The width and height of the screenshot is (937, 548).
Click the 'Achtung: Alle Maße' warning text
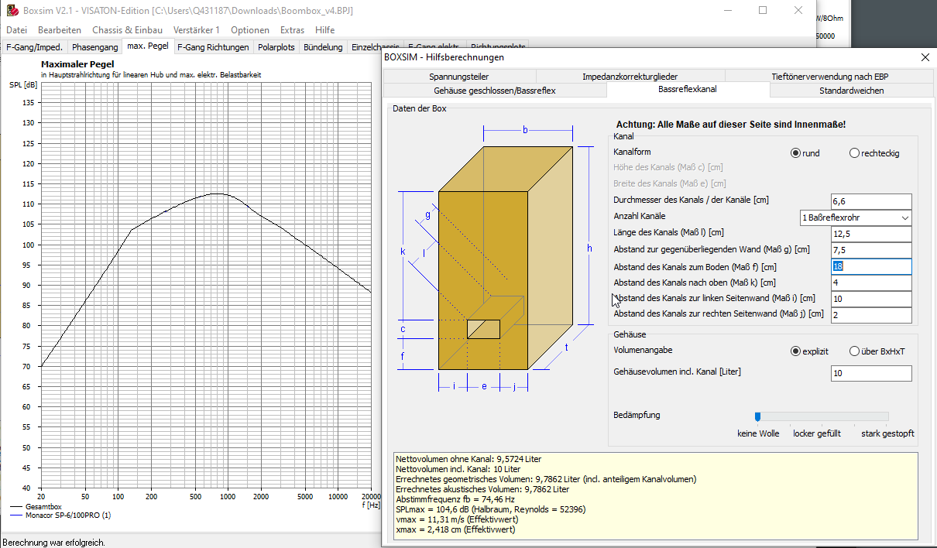point(730,125)
